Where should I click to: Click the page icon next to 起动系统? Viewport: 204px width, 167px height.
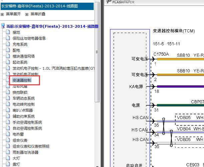click(x=8, y=62)
